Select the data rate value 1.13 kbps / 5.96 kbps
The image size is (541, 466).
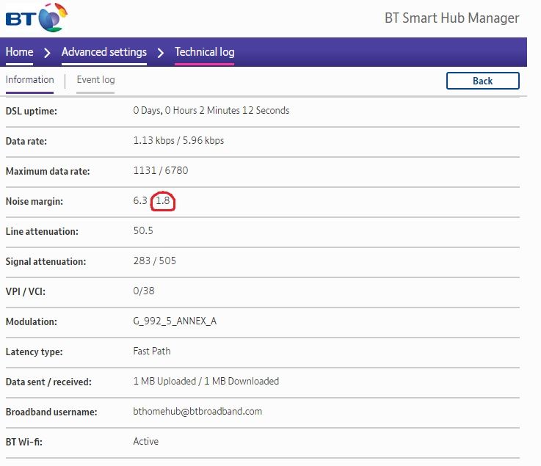click(178, 140)
